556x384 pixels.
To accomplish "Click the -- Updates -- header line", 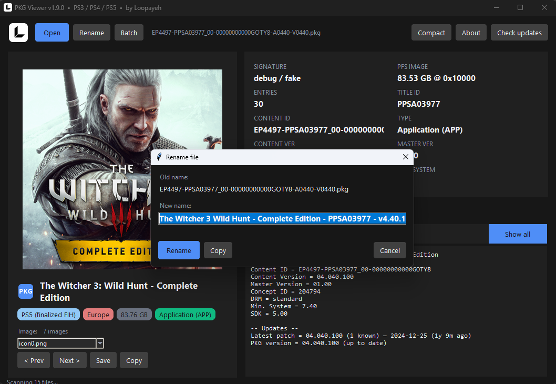I will coord(274,328).
